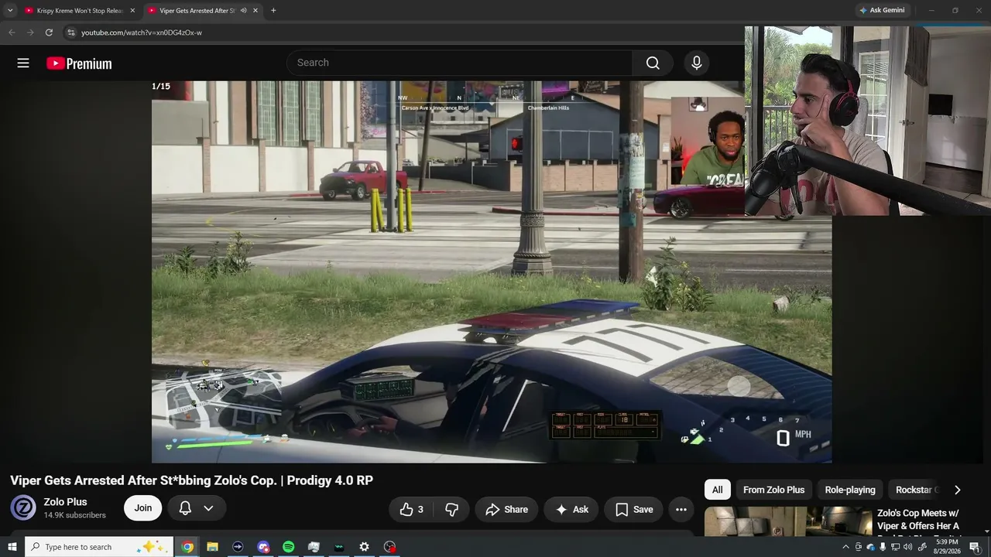Viewport: 991px width, 557px height.
Task: Open Chrome from the taskbar
Action: click(x=187, y=547)
